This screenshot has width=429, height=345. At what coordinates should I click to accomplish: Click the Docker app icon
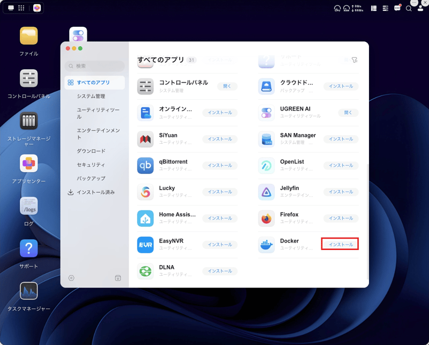[x=266, y=245]
